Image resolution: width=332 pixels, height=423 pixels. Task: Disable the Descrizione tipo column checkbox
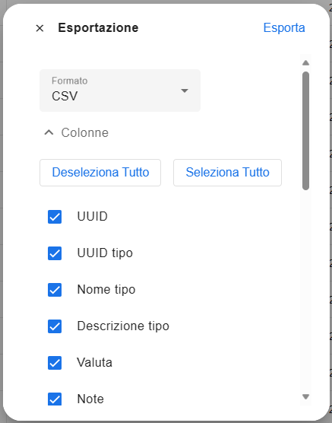55,326
